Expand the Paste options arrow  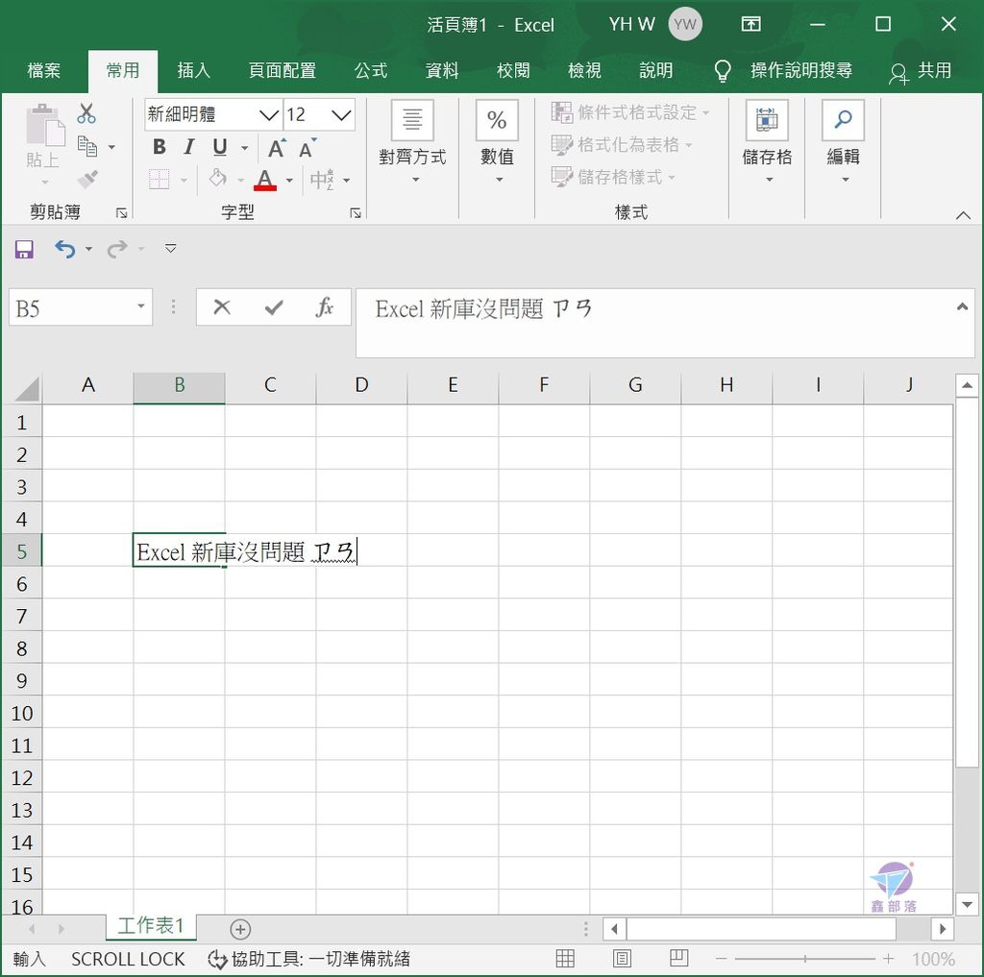pos(44,183)
